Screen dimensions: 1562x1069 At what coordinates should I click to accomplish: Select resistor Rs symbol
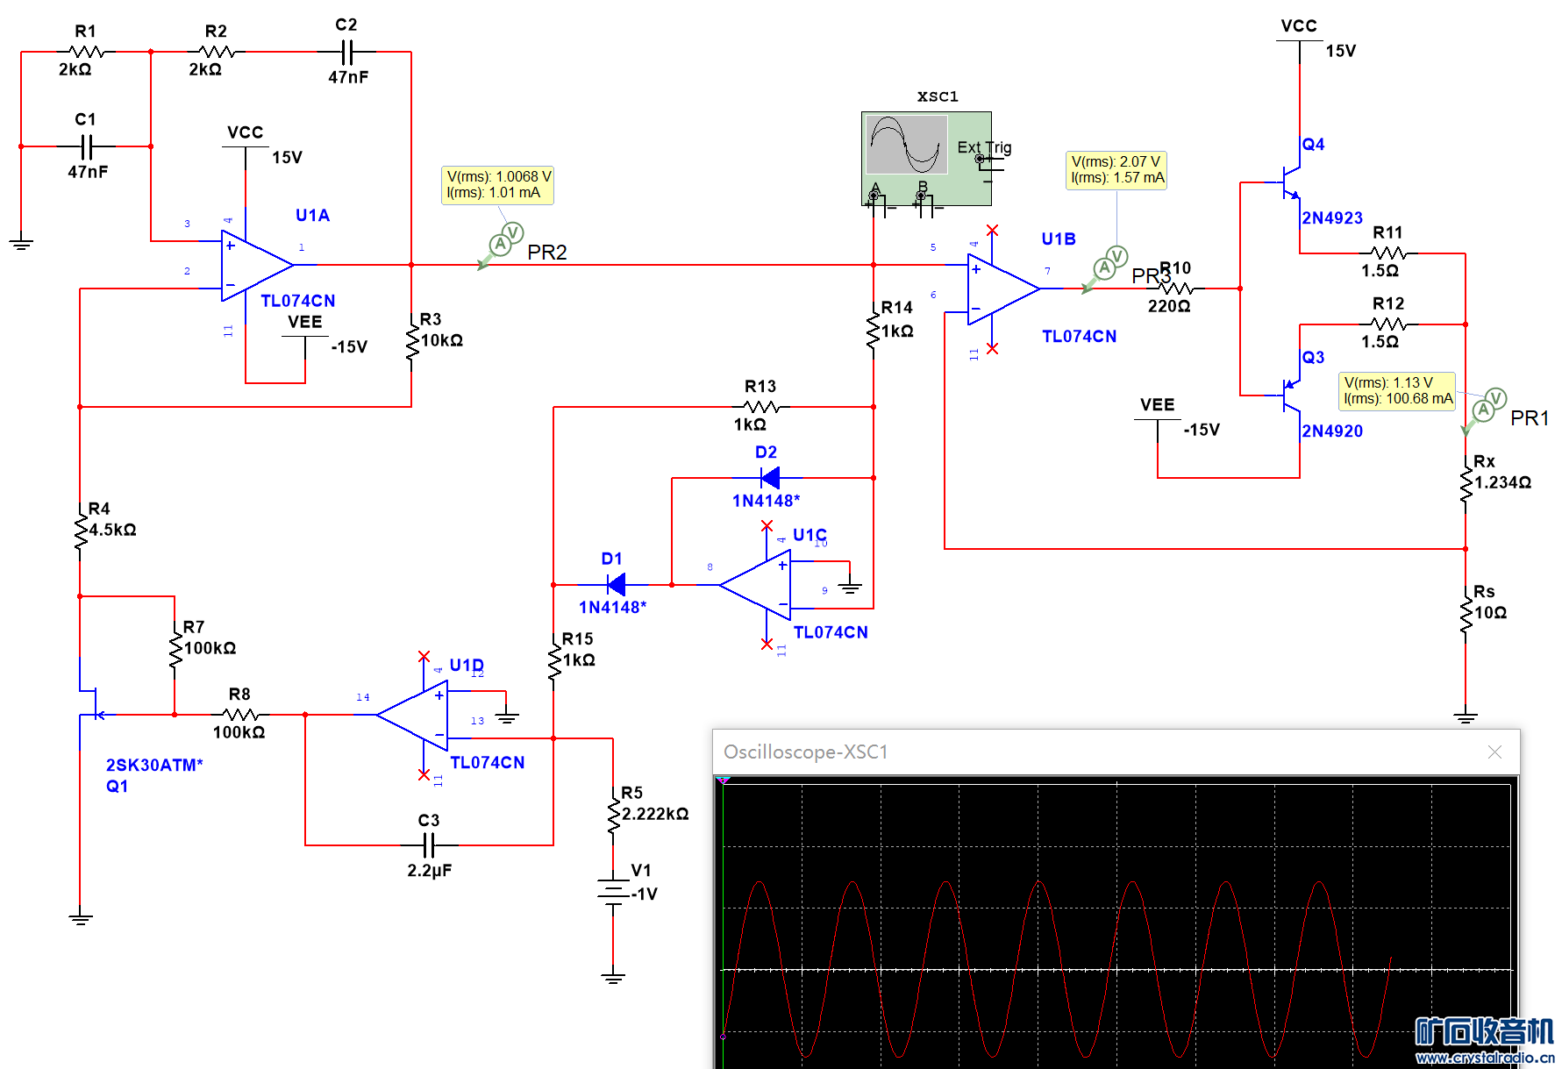click(1466, 614)
